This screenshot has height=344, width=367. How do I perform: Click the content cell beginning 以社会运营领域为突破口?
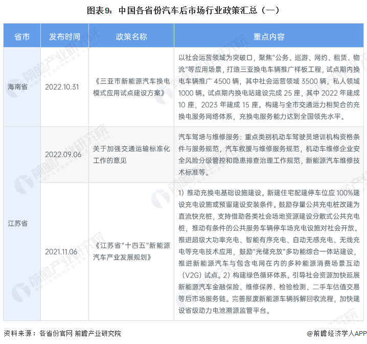(x=269, y=87)
